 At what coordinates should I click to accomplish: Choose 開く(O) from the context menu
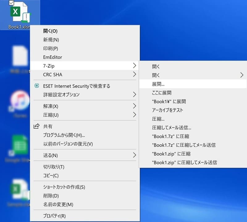coord(85,31)
